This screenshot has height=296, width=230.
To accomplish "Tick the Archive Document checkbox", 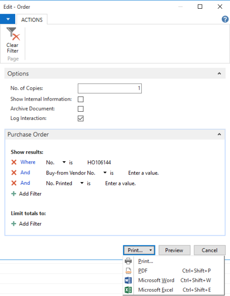I will pos(80,109).
